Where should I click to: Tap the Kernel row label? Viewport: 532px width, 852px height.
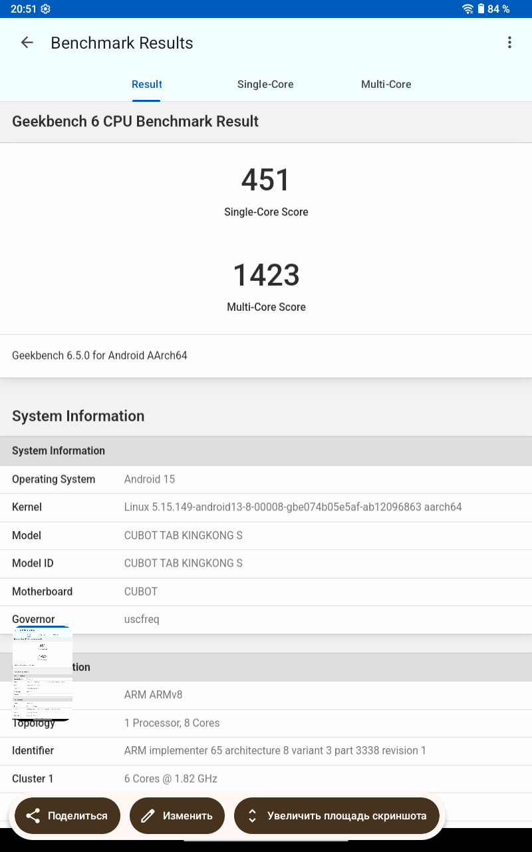coord(27,507)
